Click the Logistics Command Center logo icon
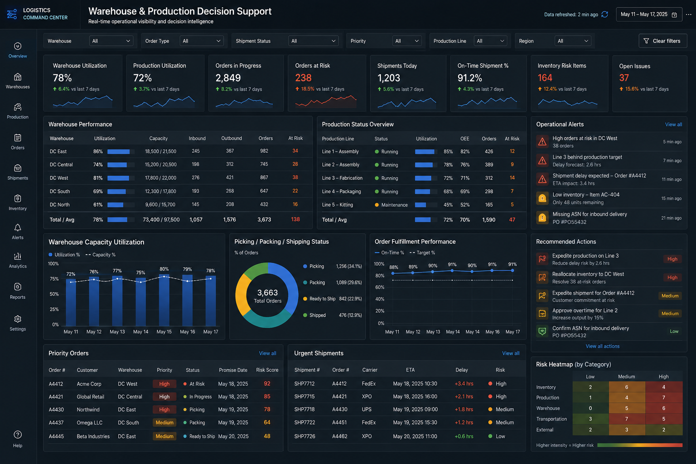This screenshot has width=696, height=464. tap(12, 14)
